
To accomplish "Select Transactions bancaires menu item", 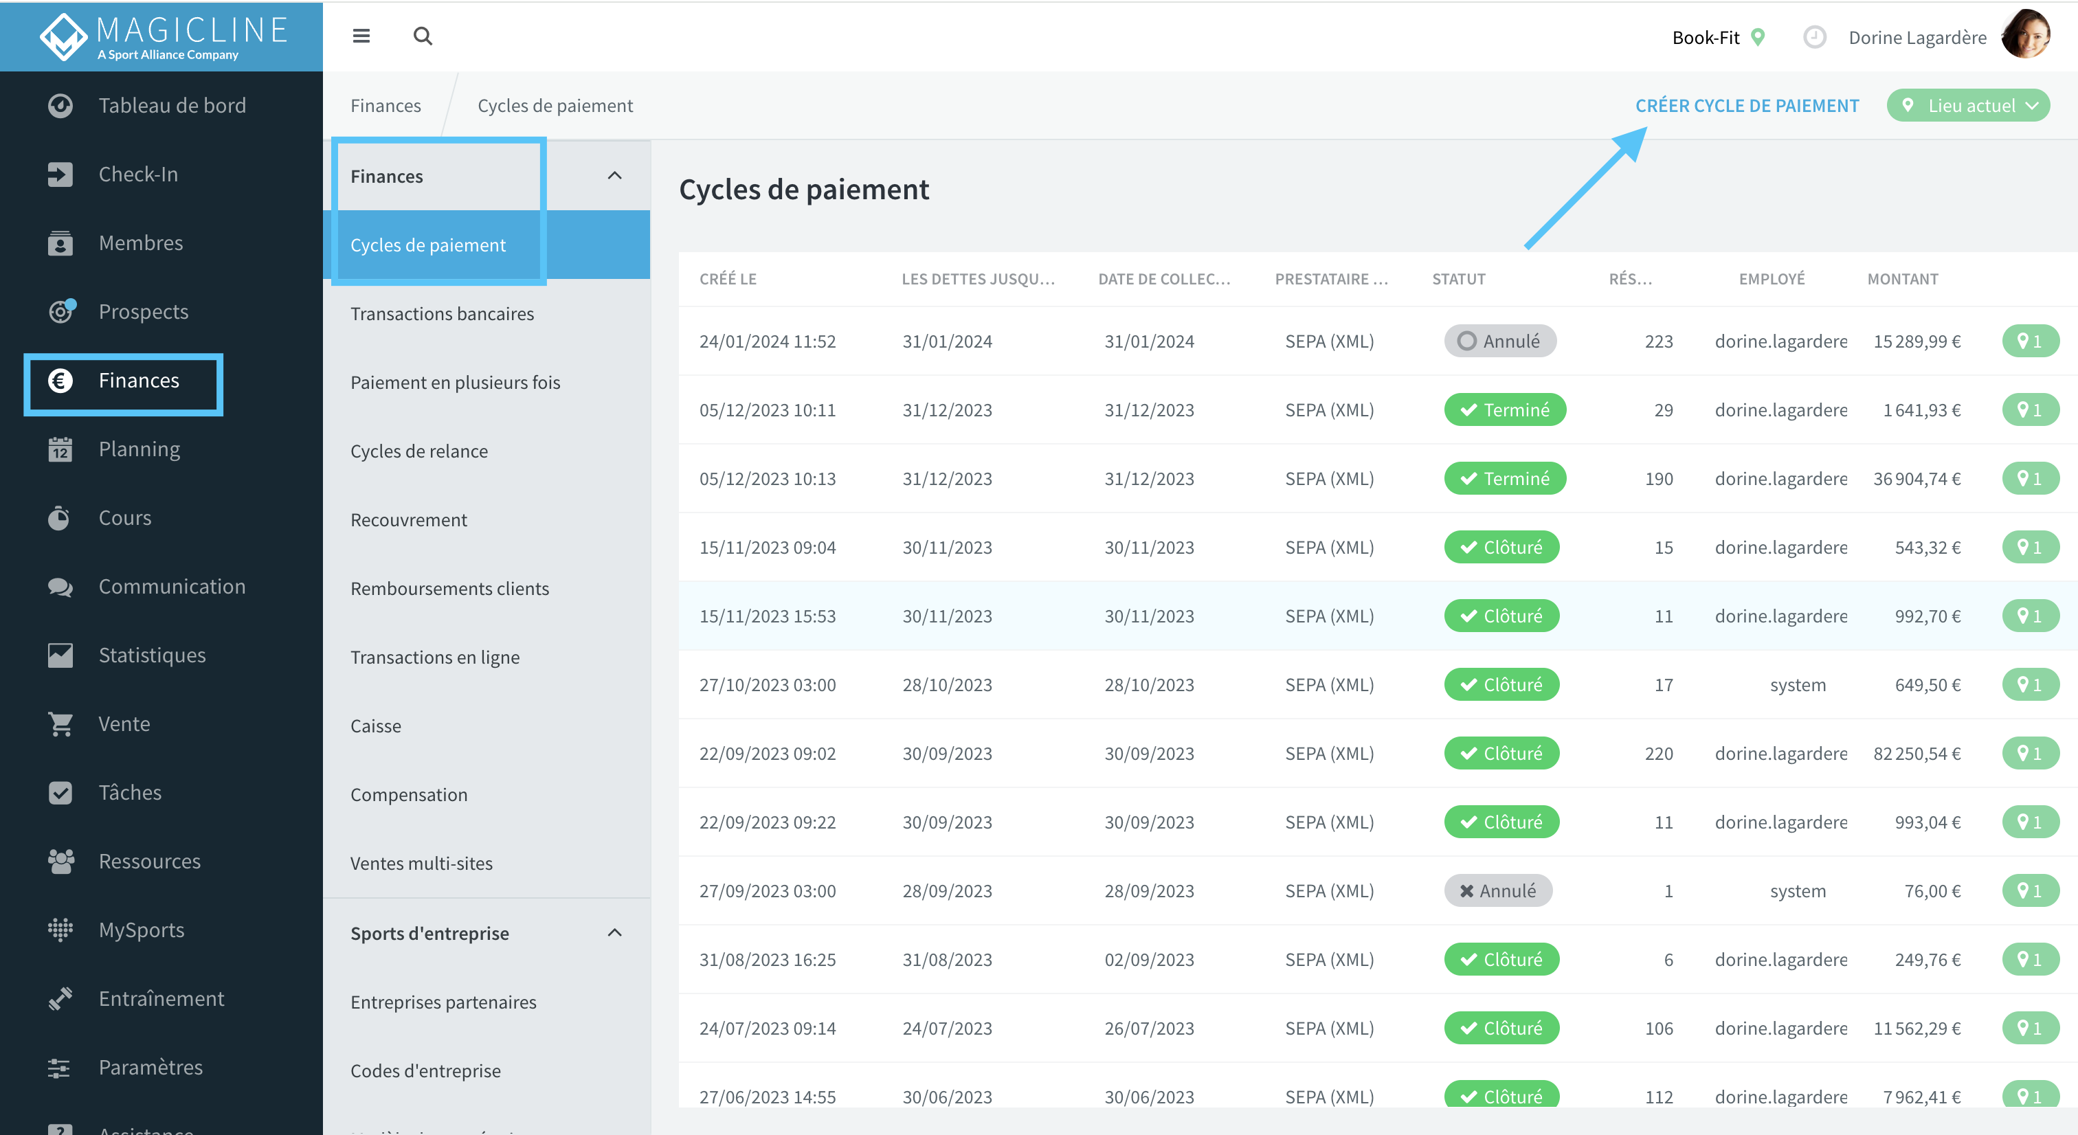I will tap(442, 314).
